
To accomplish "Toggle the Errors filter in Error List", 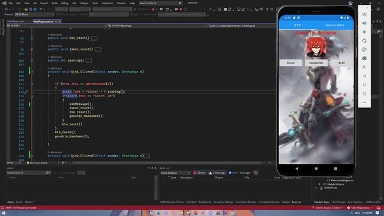I will coord(200,173).
